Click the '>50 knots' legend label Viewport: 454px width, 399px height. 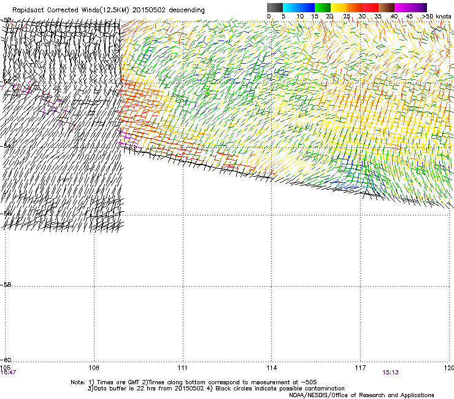[437, 17]
